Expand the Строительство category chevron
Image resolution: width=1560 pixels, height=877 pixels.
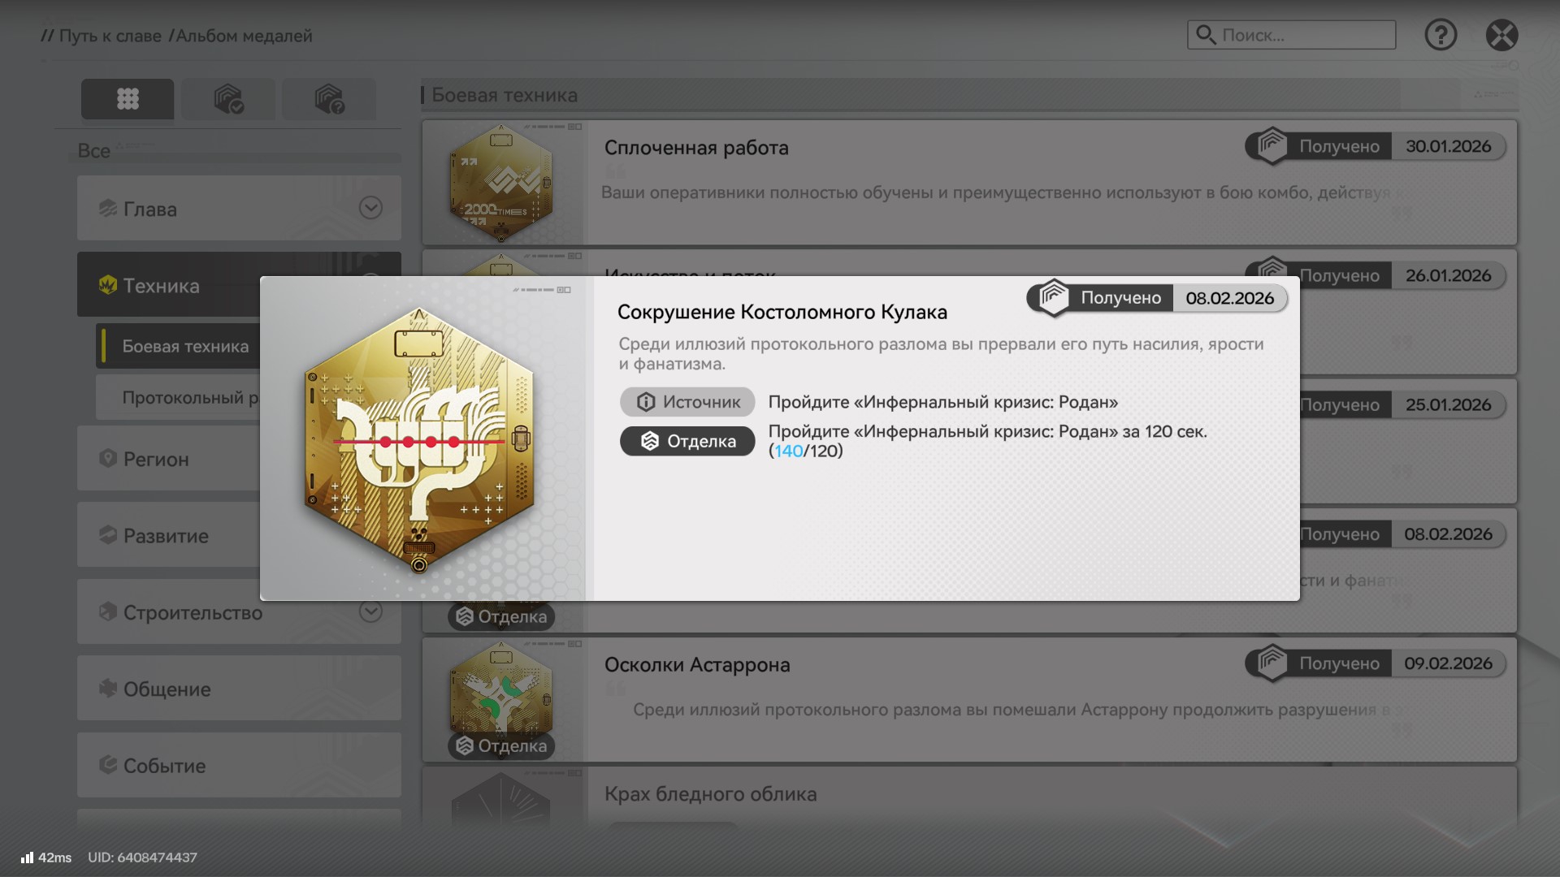point(370,611)
